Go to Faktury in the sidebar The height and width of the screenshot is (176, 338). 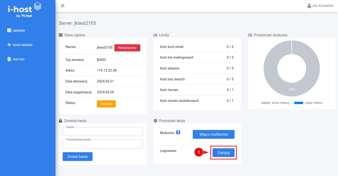19,59
